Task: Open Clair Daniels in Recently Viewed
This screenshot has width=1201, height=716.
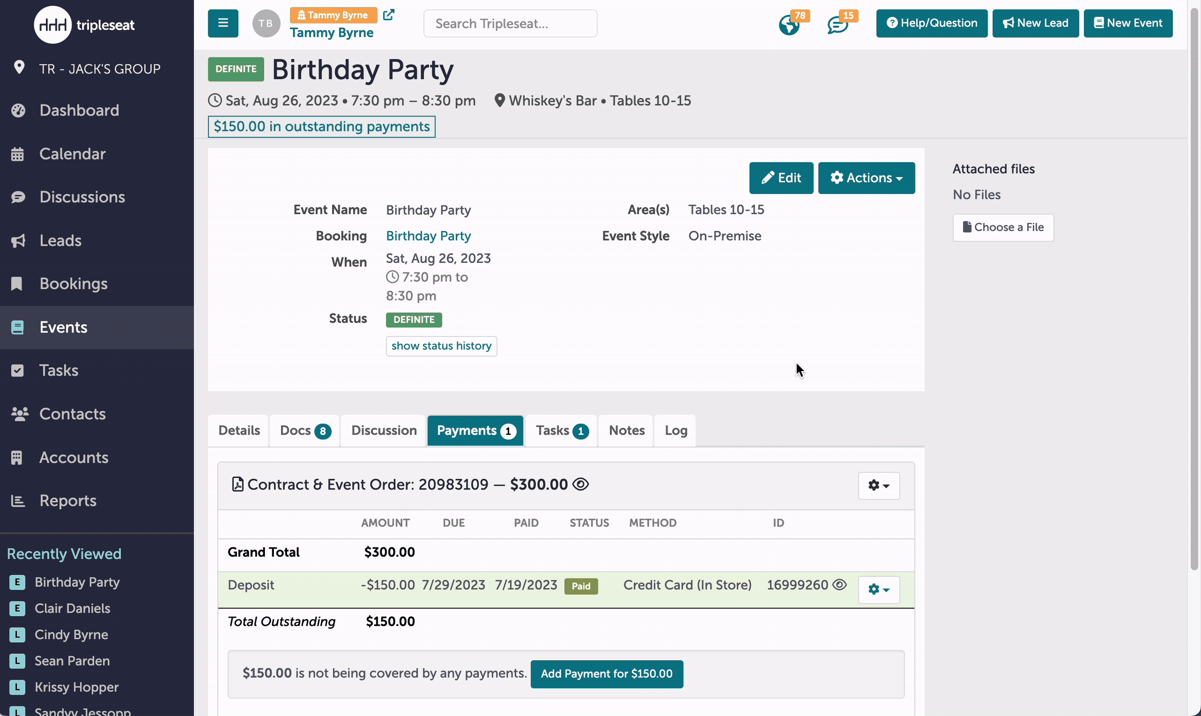Action: click(72, 609)
